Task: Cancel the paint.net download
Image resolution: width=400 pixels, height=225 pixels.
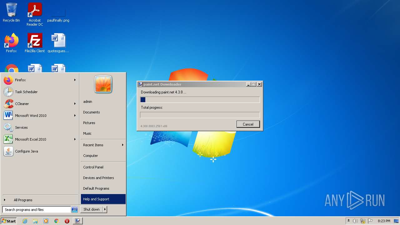Action: [x=248, y=124]
